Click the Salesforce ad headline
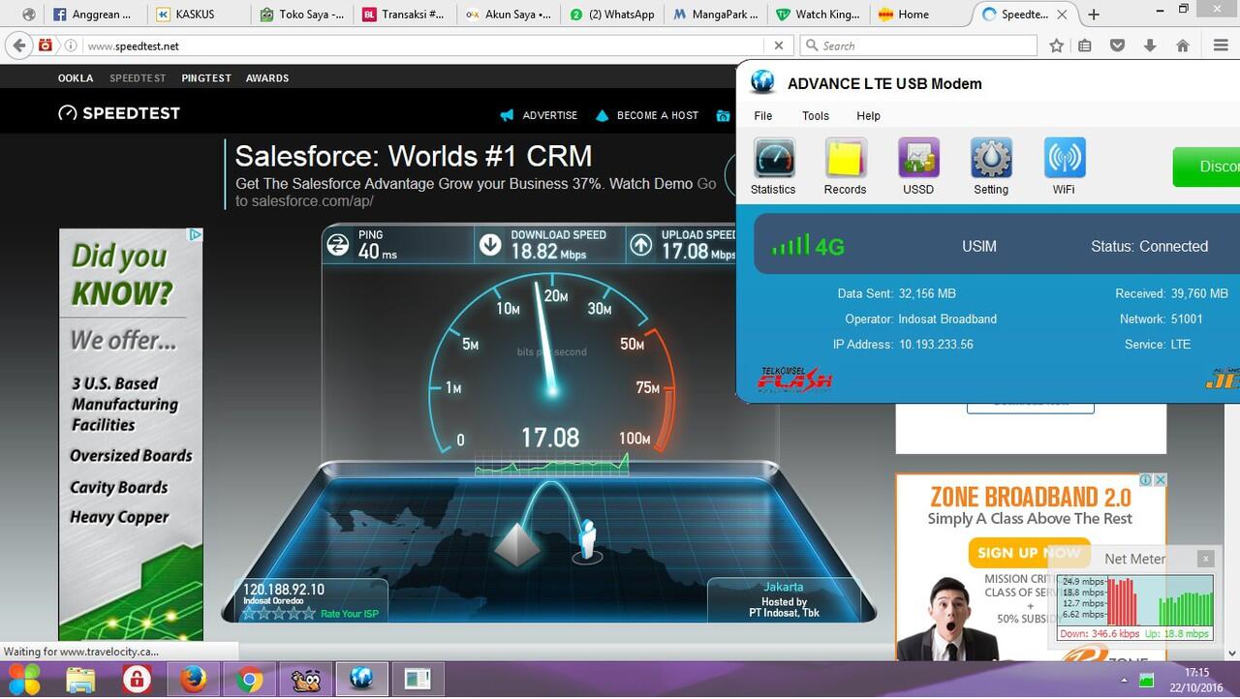Viewport: 1240px width, 699px height. (x=414, y=156)
